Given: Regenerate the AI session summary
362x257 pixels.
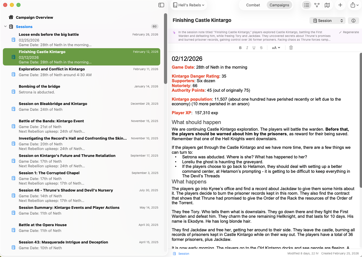Looking at the screenshot, I should 349,32.
